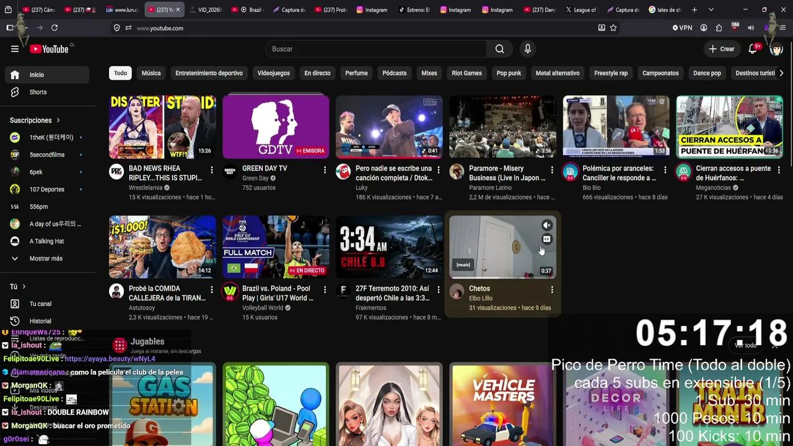Image resolution: width=793 pixels, height=446 pixels.
Task: Toggle the browser tab audio speaker icon
Action: (751, 28)
